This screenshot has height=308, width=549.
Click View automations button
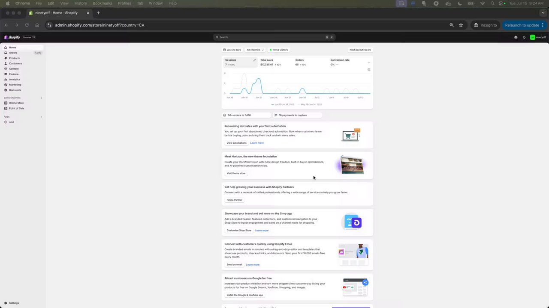point(237,143)
